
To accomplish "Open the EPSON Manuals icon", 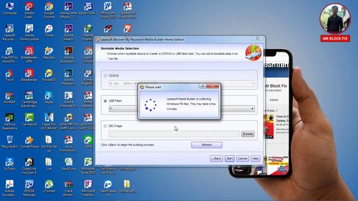I will 29,188.
